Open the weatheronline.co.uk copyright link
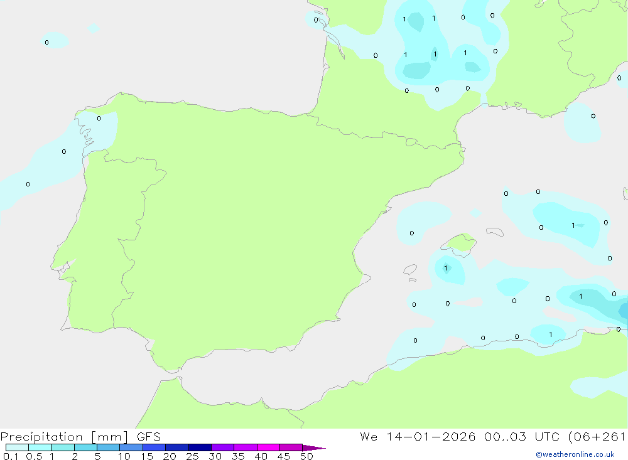 [x=575, y=454]
